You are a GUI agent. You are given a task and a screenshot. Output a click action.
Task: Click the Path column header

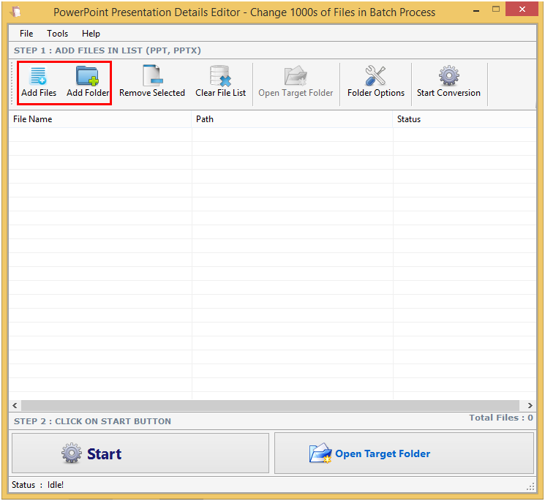[293, 119]
